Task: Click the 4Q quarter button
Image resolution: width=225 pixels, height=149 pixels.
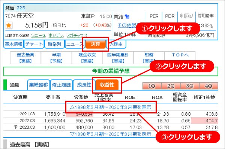Action: (x=208, y=86)
